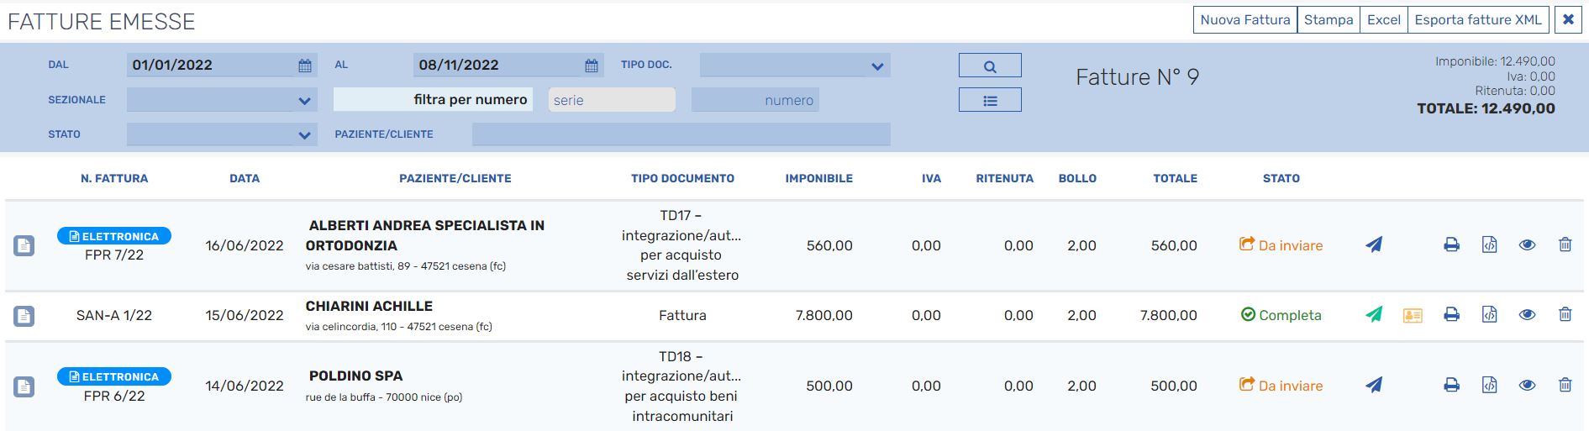Click the ID card icon for CHIARINI ACHILLE
This screenshot has height=431, width=1589.
coord(1413,315)
